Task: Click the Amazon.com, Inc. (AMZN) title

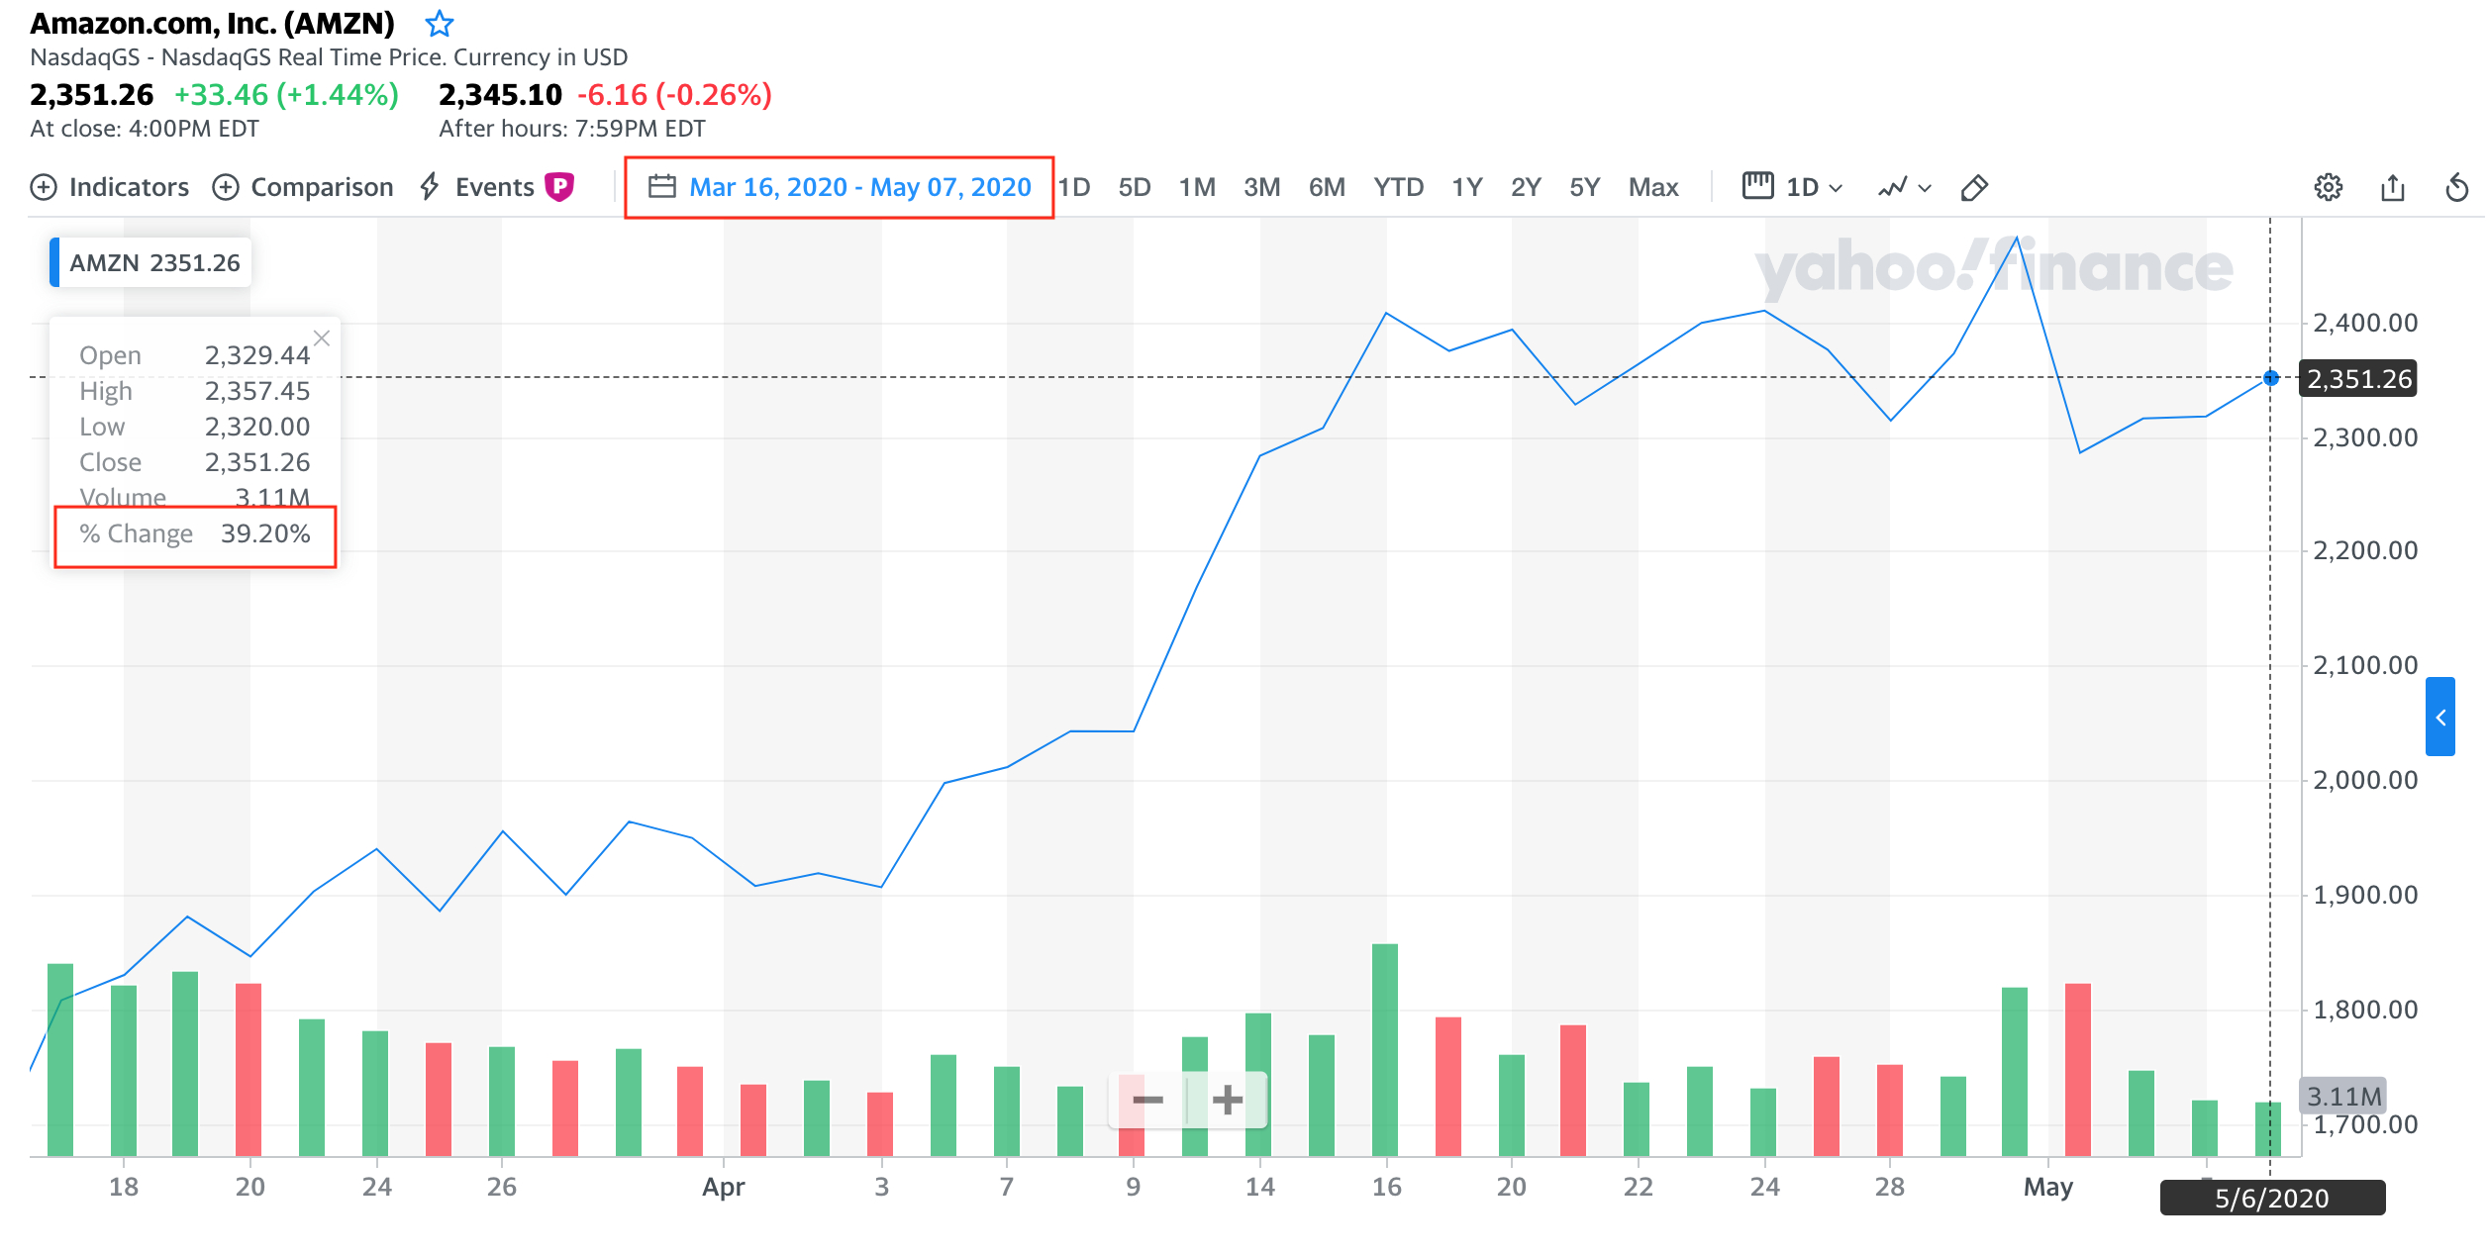Action: coord(213,23)
